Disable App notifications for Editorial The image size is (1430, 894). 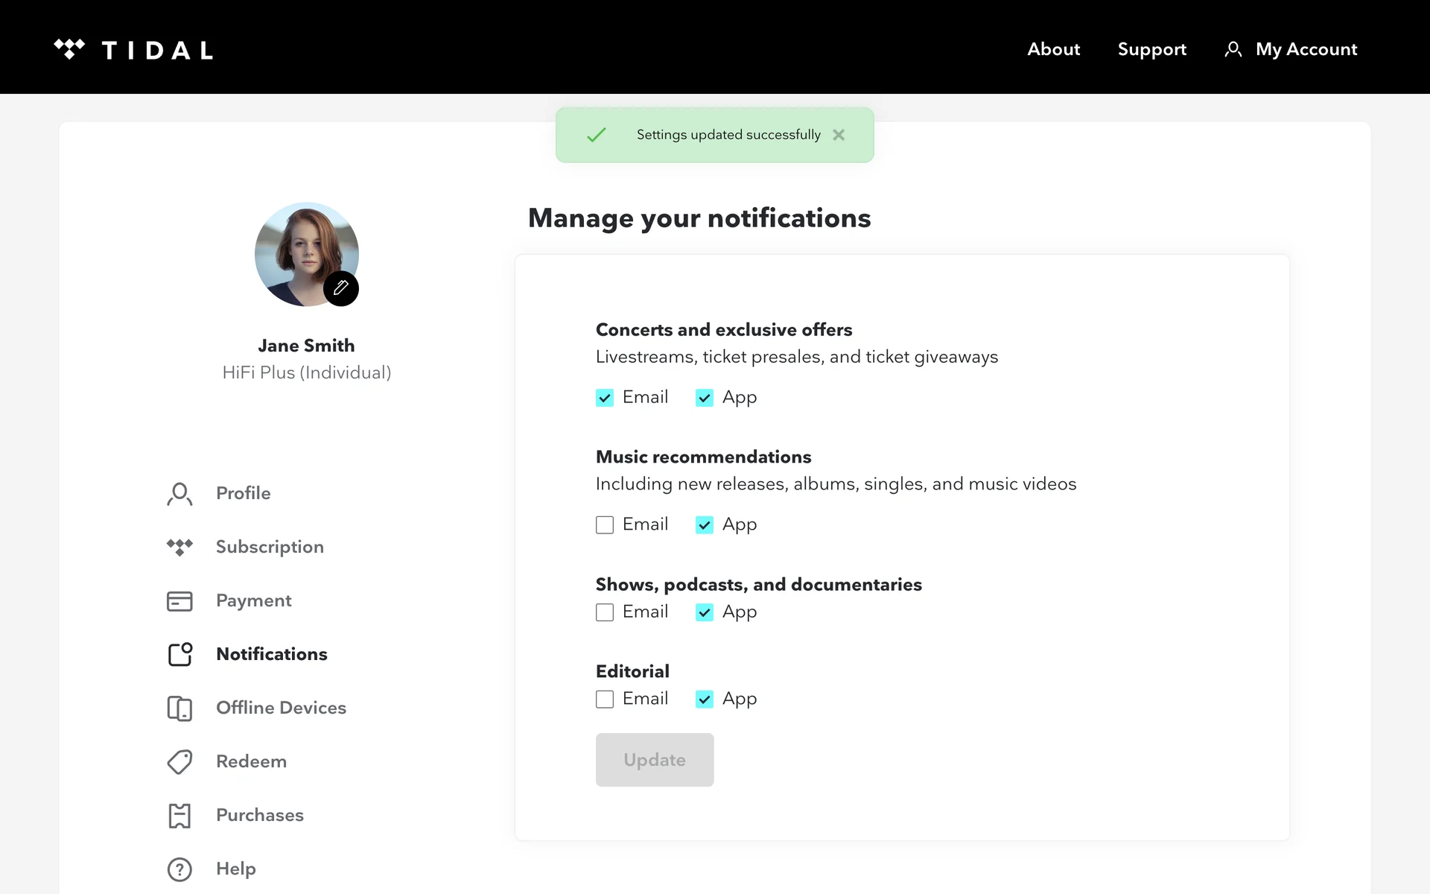point(705,700)
